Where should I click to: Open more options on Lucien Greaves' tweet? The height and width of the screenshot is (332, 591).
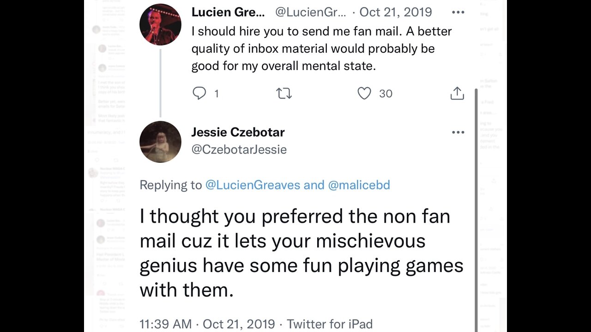(458, 12)
